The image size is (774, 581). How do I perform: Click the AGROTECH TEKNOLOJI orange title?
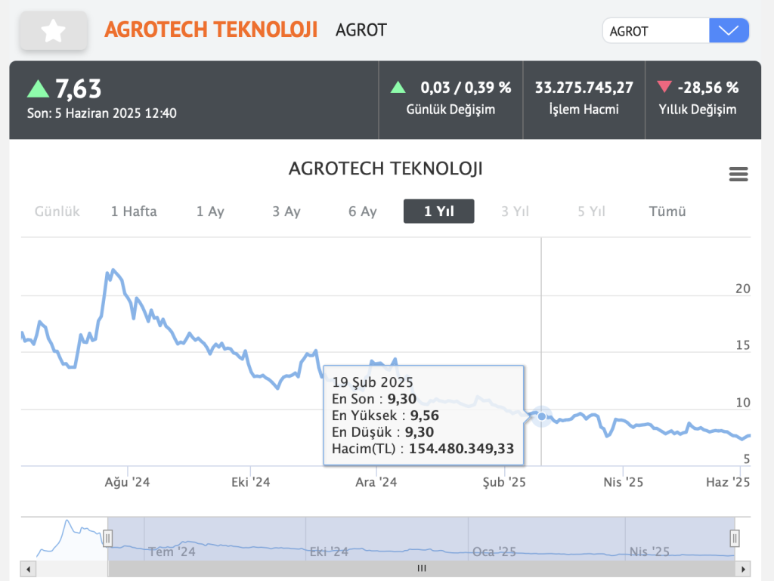click(x=211, y=29)
